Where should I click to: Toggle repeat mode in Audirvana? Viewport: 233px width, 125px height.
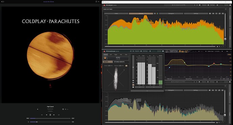tap(59, 115)
